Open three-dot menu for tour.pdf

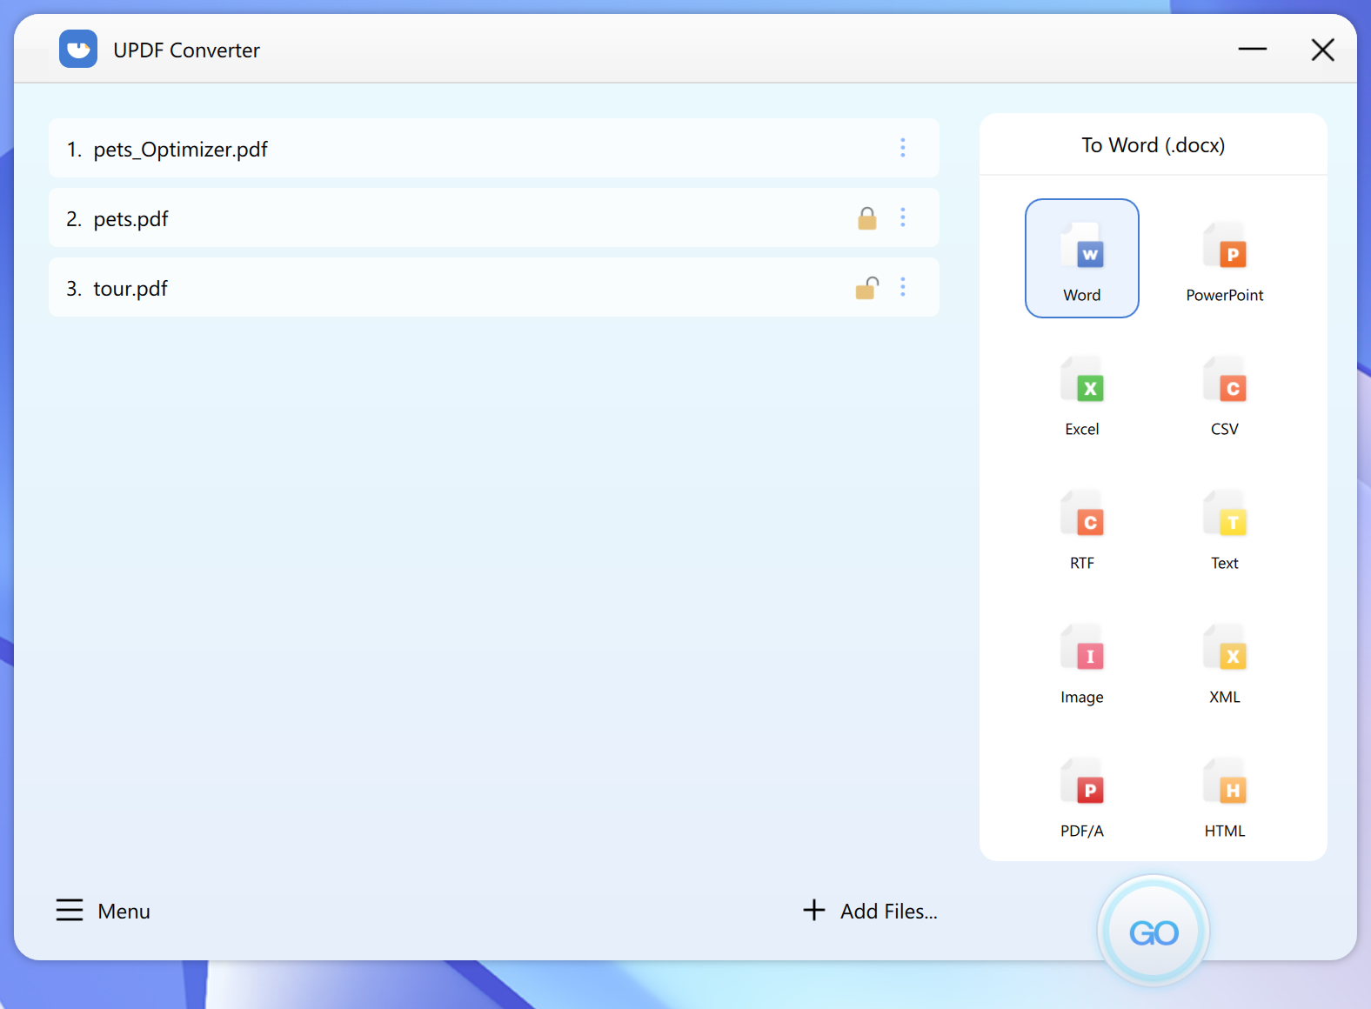tap(903, 287)
